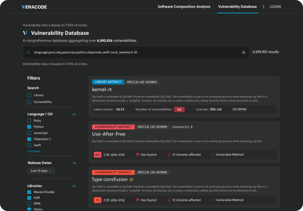Click the ENHANCED lightning bolt icon
Image resolution: width=303 pixels, height=211 pixels.
point(192,127)
